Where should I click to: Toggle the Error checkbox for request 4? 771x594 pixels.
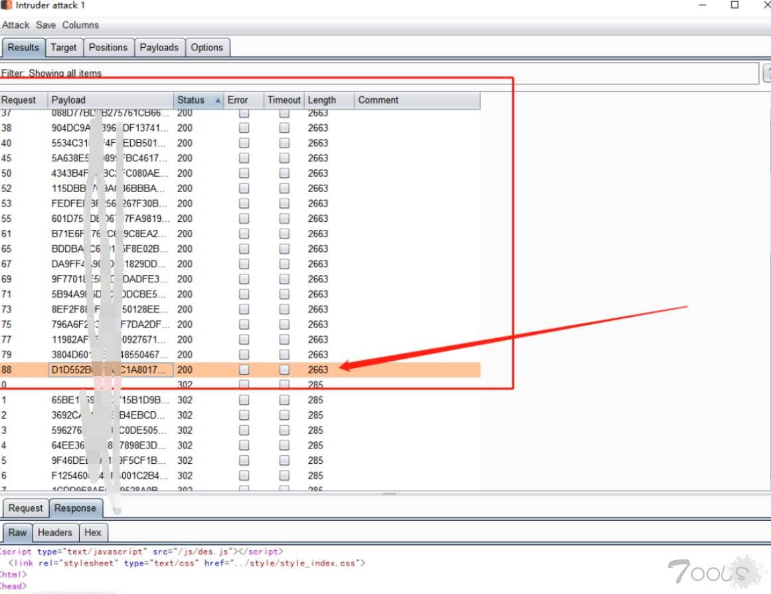[x=244, y=445]
